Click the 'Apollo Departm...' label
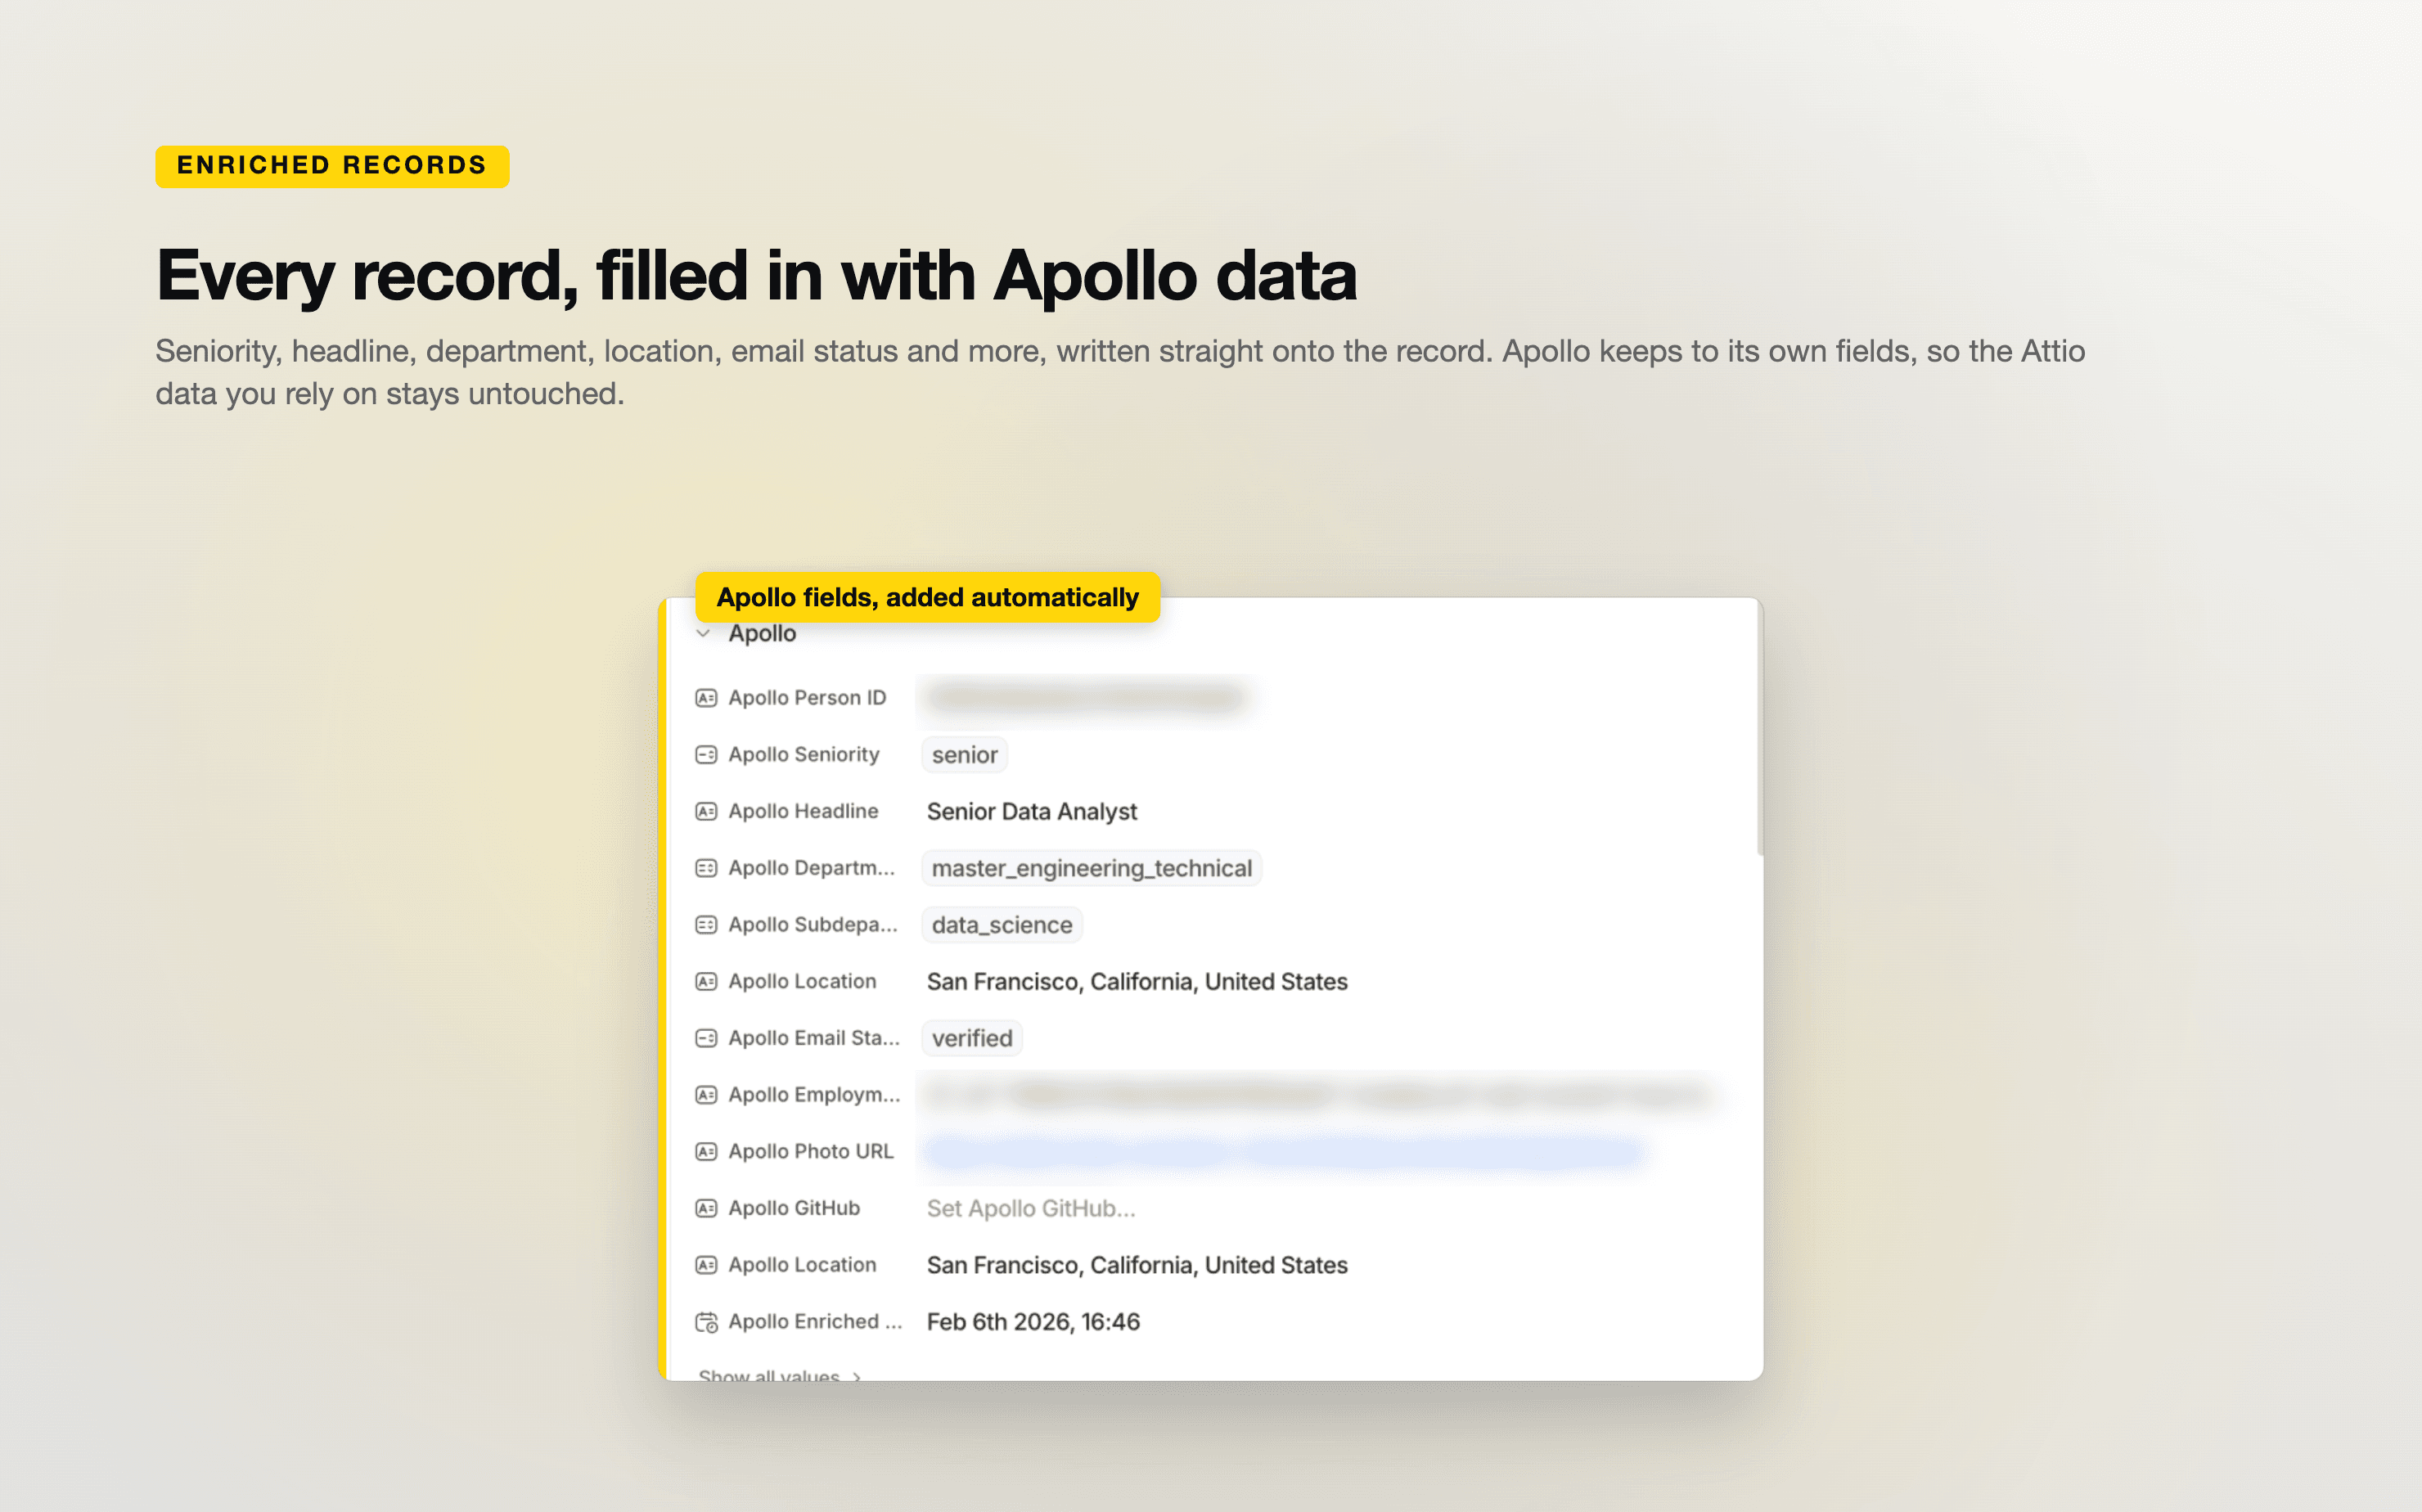 pos(812,868)
